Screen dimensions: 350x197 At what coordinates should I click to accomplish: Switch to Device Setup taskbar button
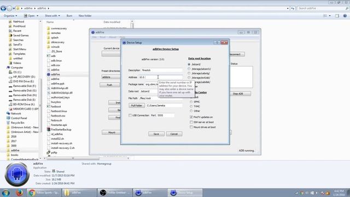(185, 193)
